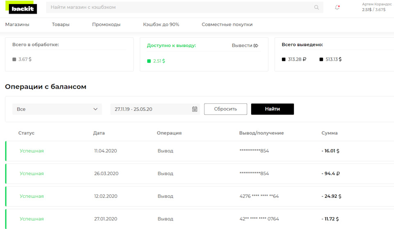The image size is (394, 229).
Task: Open the notifications bell
Action: point(337,7)
